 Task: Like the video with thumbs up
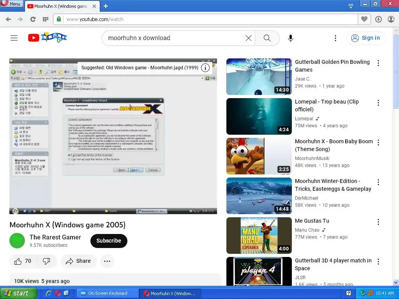pos(23,261)
